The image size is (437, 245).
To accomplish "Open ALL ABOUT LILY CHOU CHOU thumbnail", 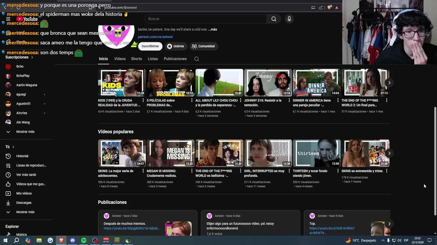I will (x=219, y=83).
